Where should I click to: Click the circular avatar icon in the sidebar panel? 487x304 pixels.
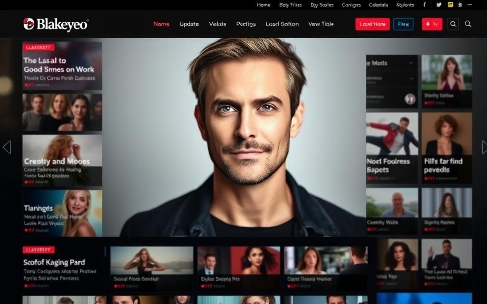coord(409,99)
